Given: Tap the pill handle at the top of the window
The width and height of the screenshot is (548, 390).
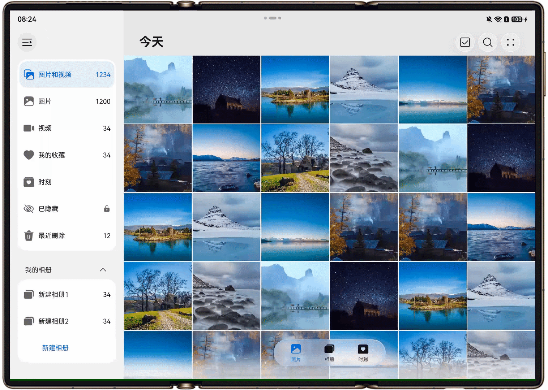Looking at the screenshot, I should pos(273,18).
